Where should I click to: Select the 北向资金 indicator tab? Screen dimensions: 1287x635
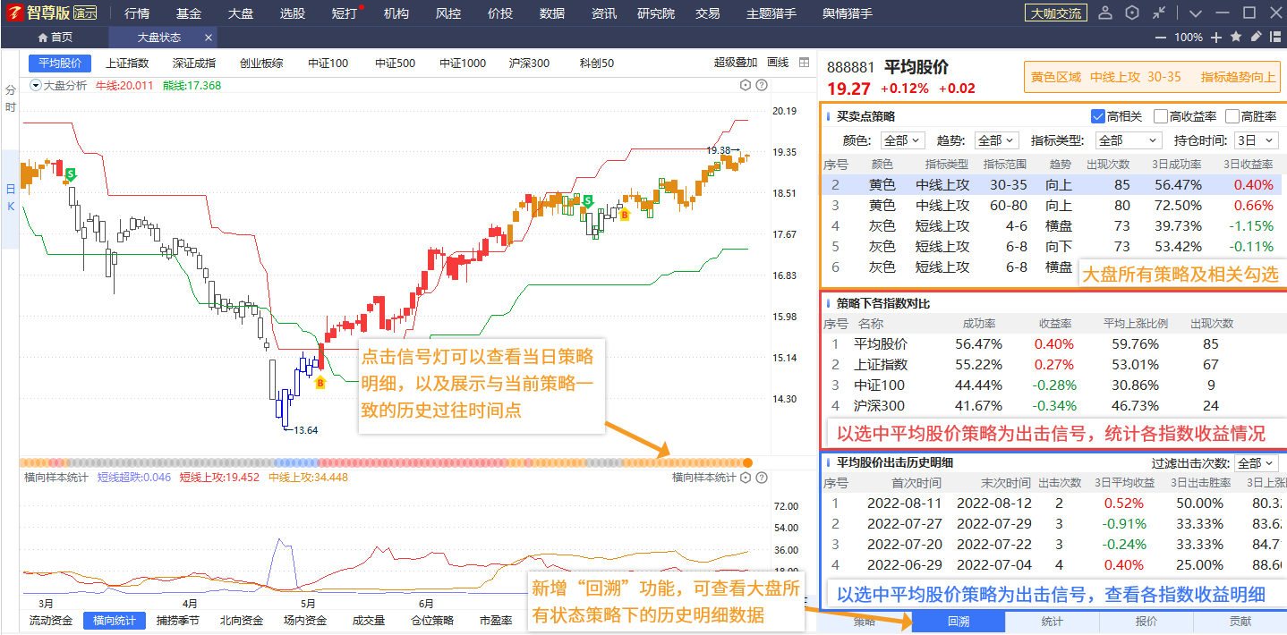coord(242,620)
